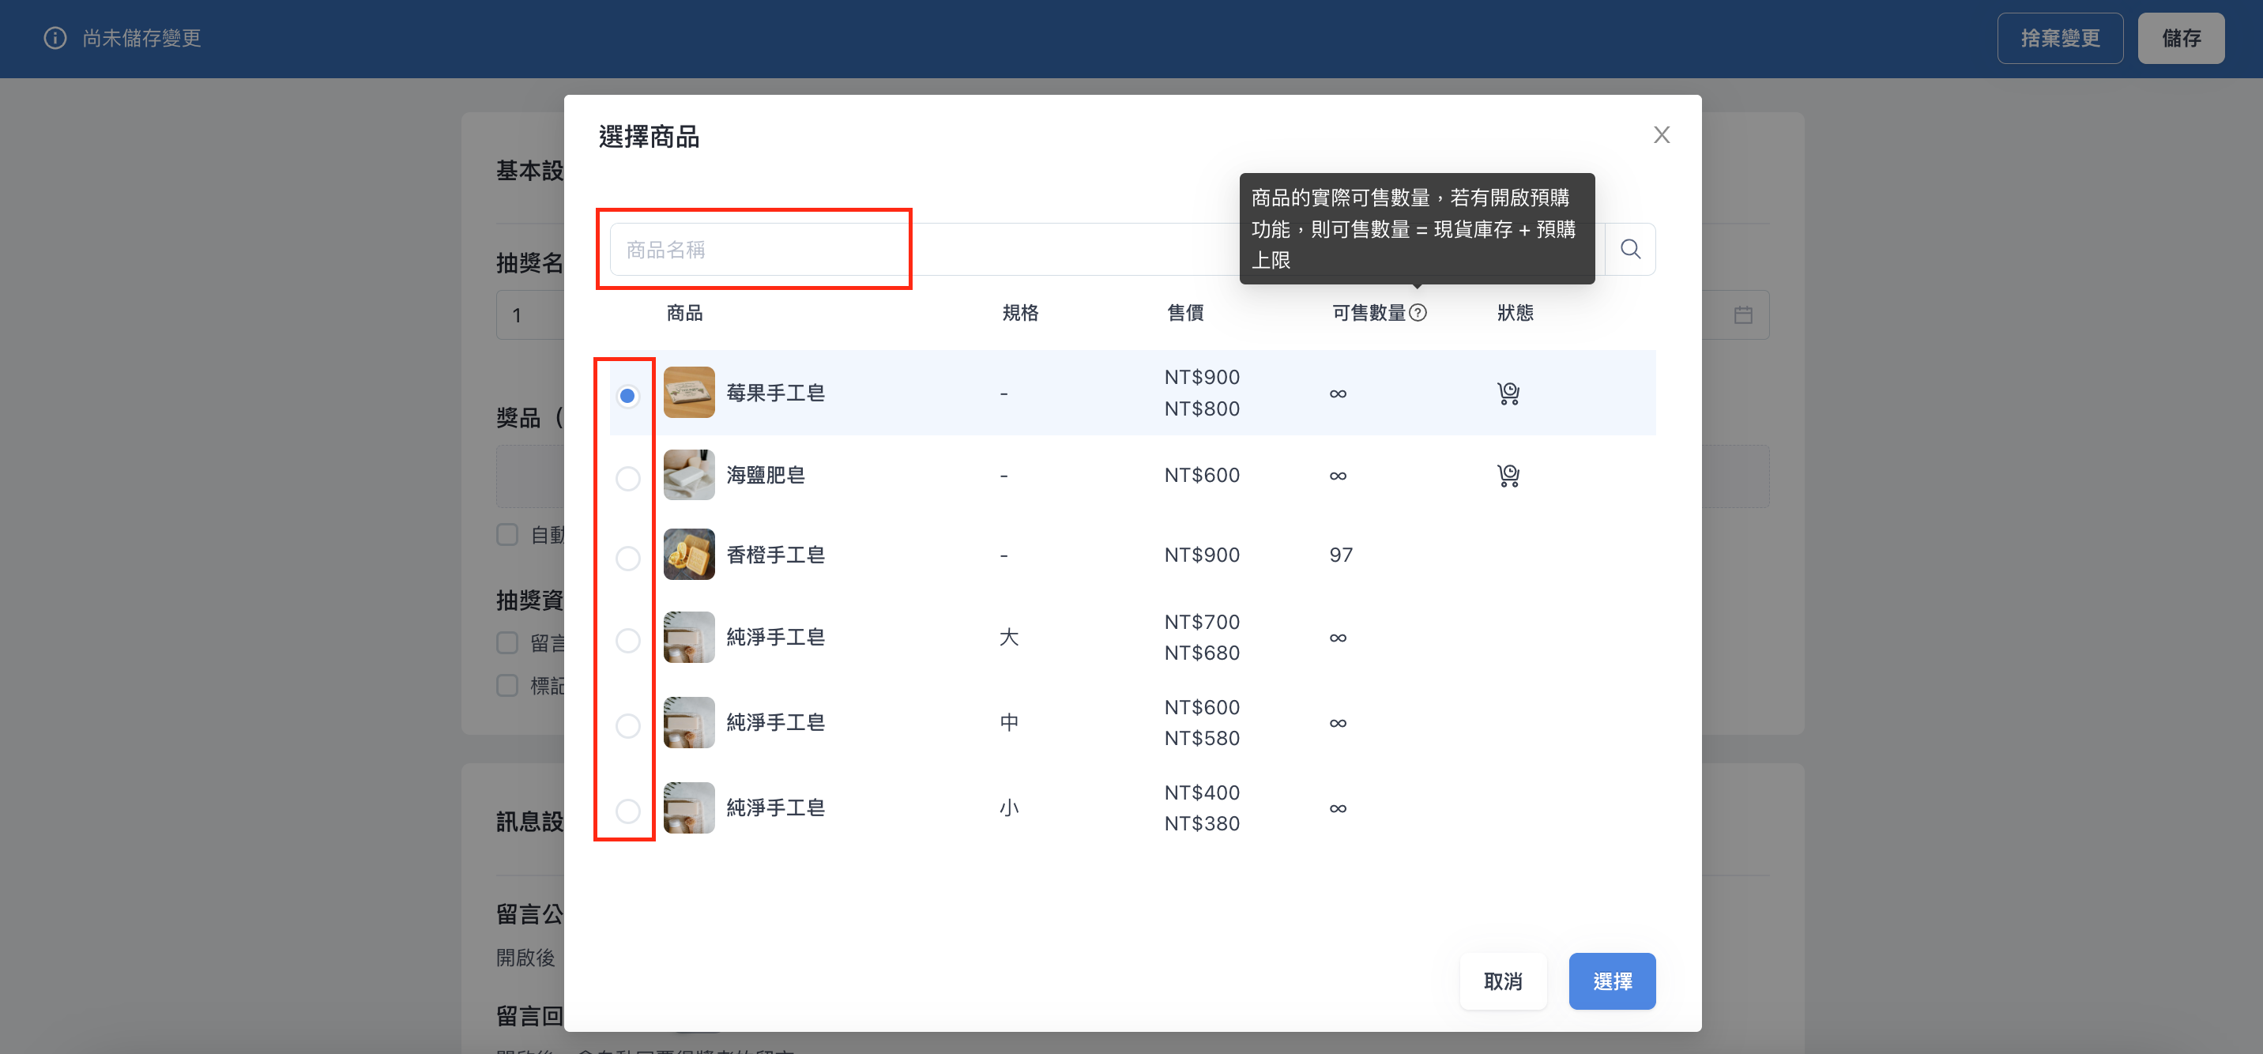Click the 莓果手工皂 product thumbnail
2263x1054 pixels.
(689, 392)
